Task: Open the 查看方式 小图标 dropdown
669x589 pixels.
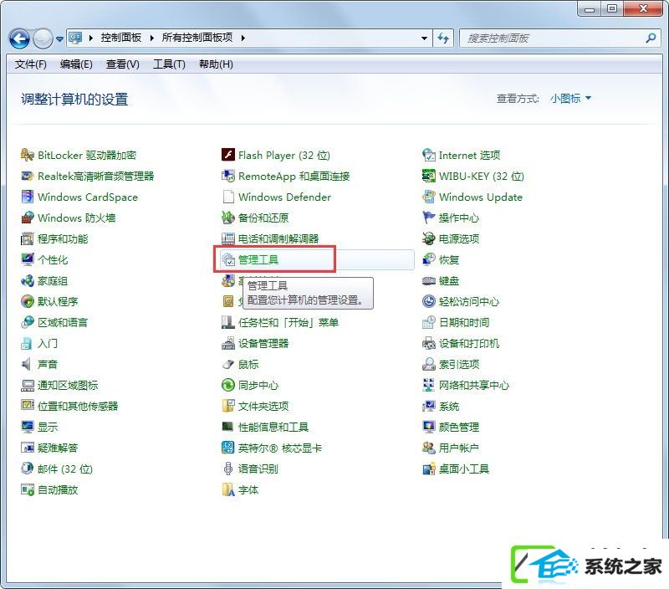Action: click(570, 99)
